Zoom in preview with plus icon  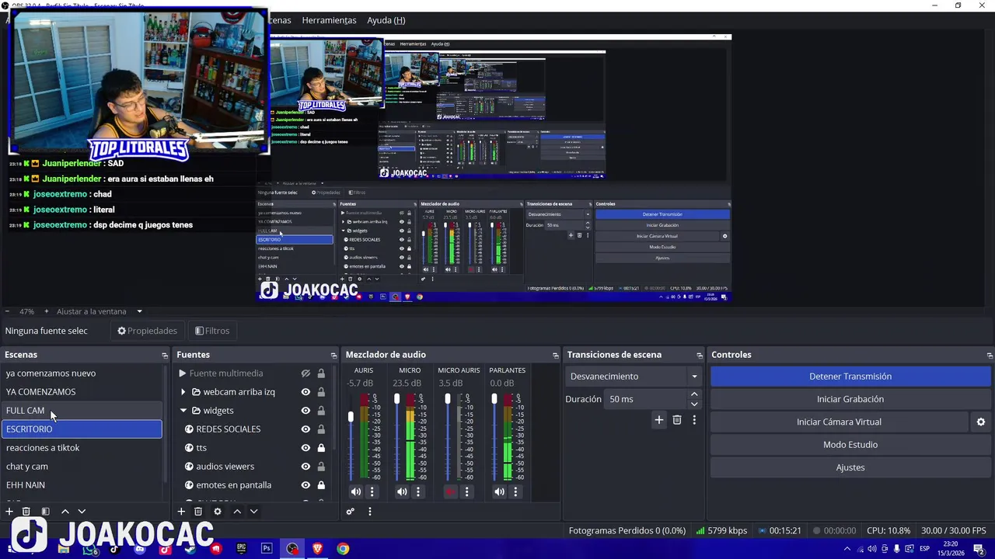coord(46,311)
